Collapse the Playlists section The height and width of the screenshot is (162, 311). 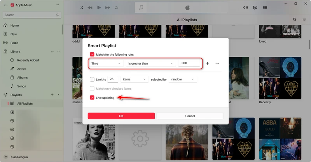(59, 95)
